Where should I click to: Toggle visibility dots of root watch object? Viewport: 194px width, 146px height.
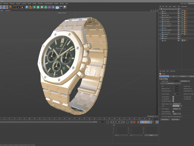(180, 9)
